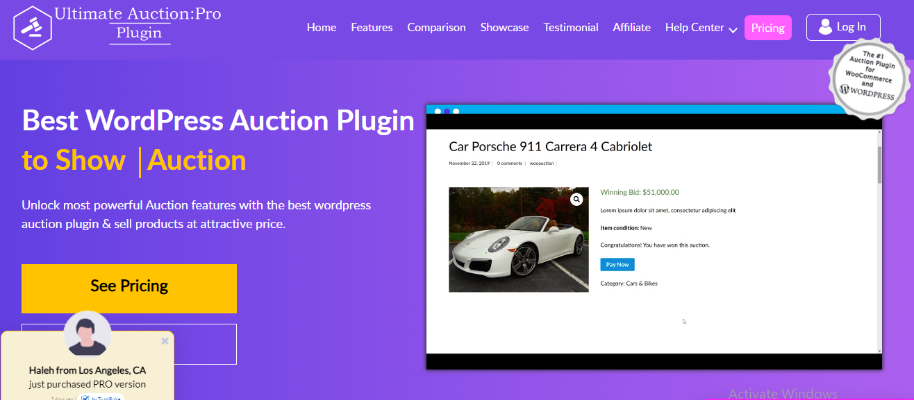Click the white dot in the demo browser bar

click(456, 110)
